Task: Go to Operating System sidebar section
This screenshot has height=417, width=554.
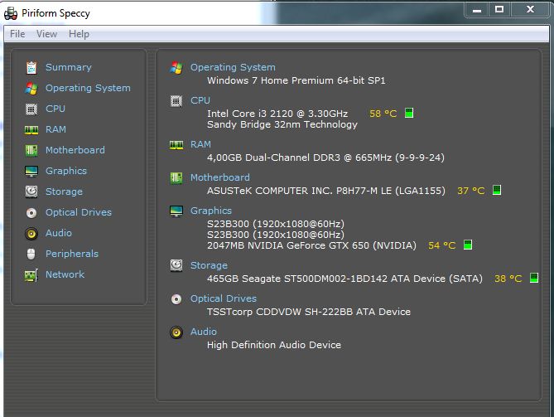Action: click(x=88, y=88)
